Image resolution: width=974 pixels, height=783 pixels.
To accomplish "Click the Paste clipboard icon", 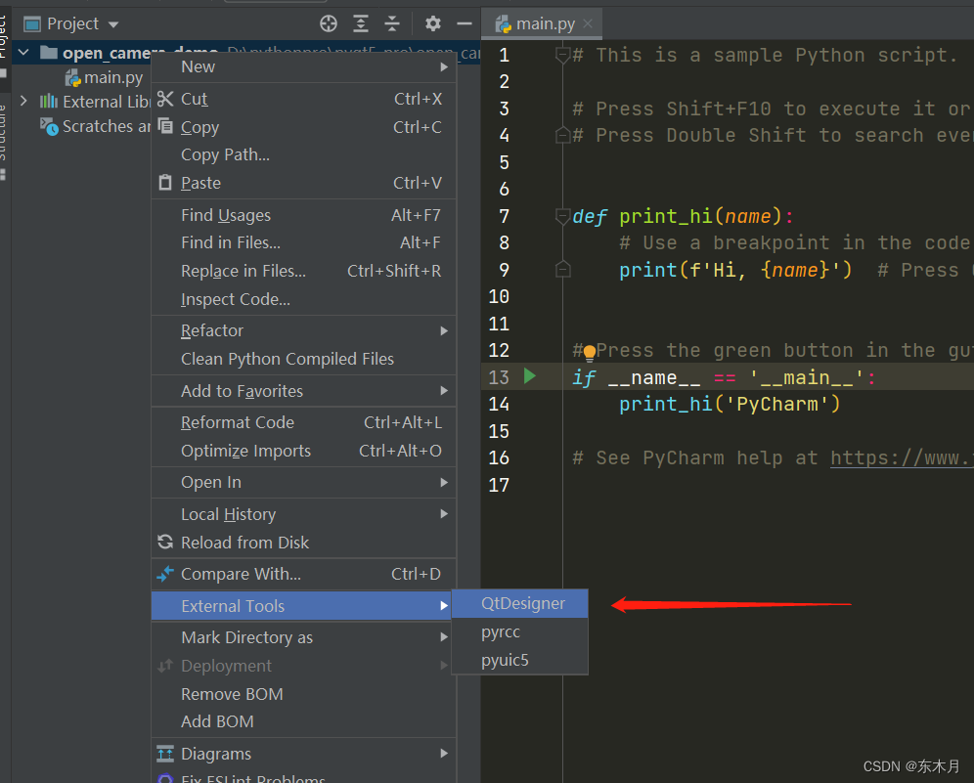I will pos(165,183).
